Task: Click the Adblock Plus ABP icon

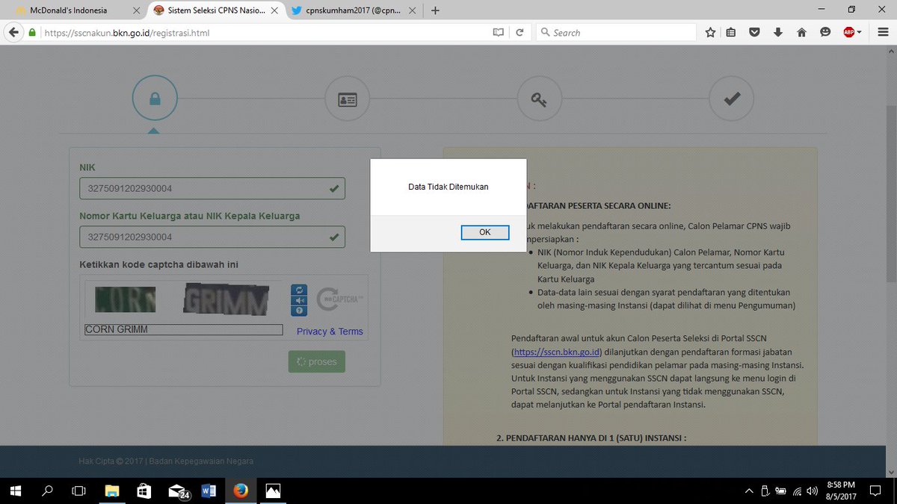Action: point(849,33)
